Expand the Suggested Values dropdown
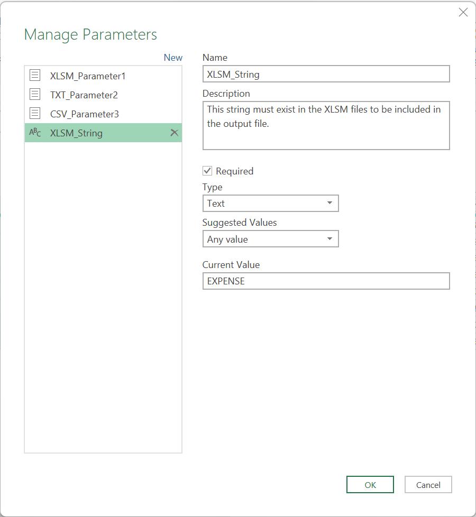 270,239
